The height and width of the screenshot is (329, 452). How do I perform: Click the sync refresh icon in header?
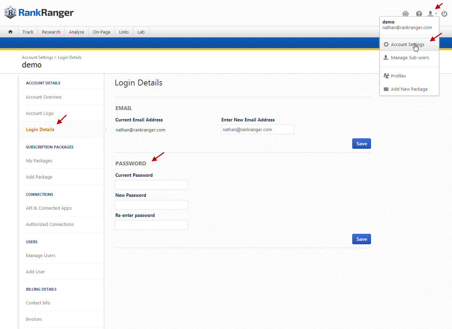(405, 14)
